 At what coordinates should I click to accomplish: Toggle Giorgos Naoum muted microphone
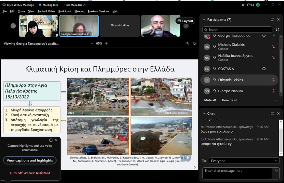coord(273,91)
